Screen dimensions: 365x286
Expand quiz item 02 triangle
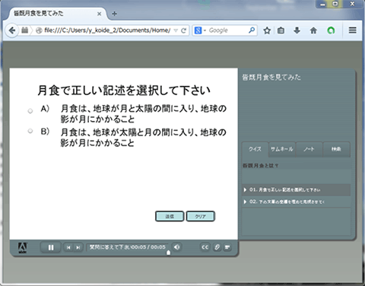245,202
